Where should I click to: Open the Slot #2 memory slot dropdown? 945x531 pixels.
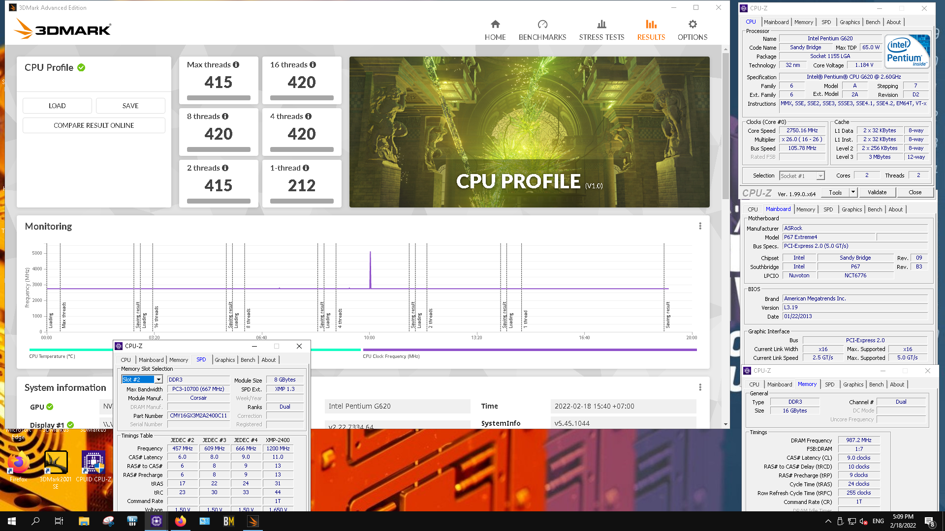158,380
